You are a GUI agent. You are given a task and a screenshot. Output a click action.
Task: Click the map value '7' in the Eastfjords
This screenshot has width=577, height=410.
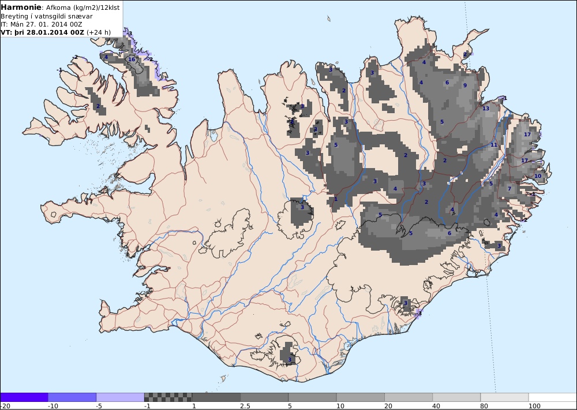[509, 189]
